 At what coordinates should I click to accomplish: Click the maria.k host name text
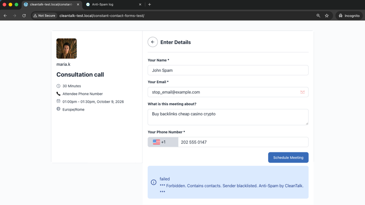(63, 64)
